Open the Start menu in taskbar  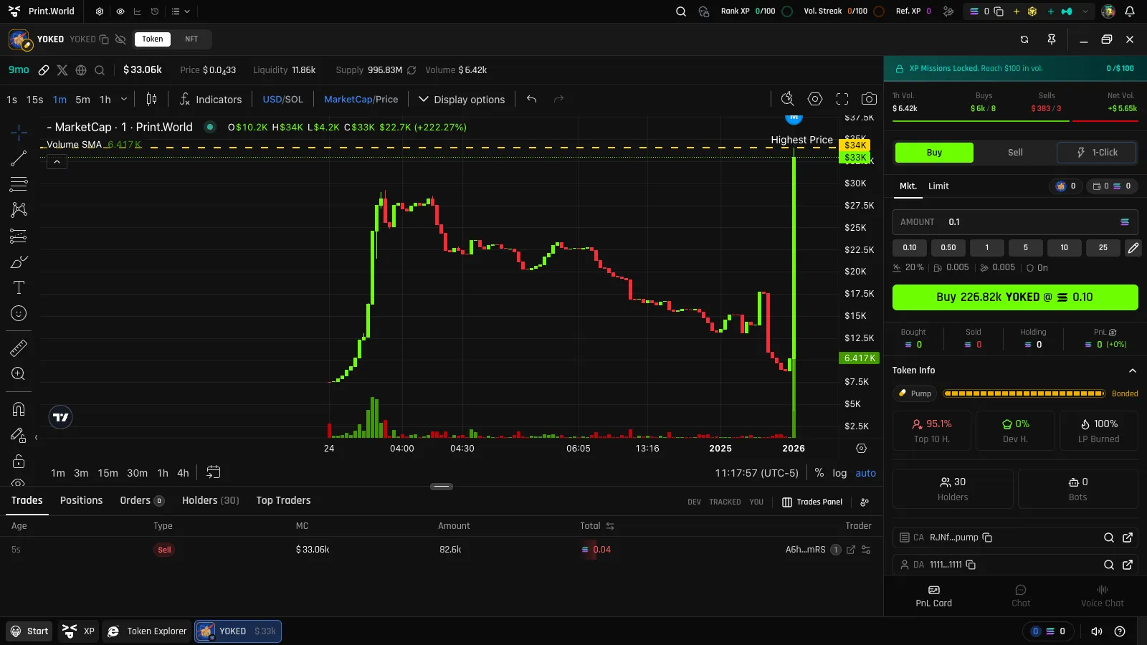(x=29, y=631)
